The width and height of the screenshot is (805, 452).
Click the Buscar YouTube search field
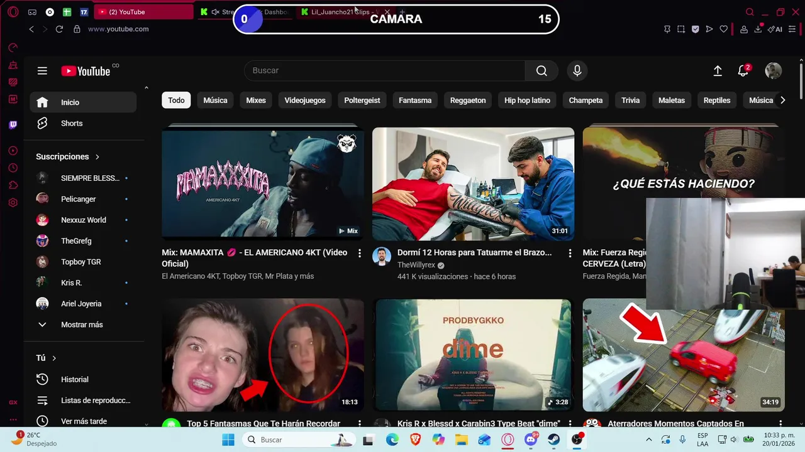[384, 71]
